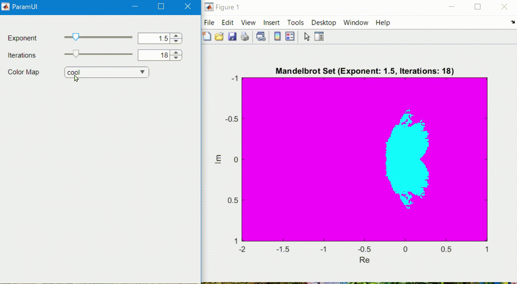Open the Desktop menu
Viewport: 517px width, 284px height.
click(x=323, y=23)
